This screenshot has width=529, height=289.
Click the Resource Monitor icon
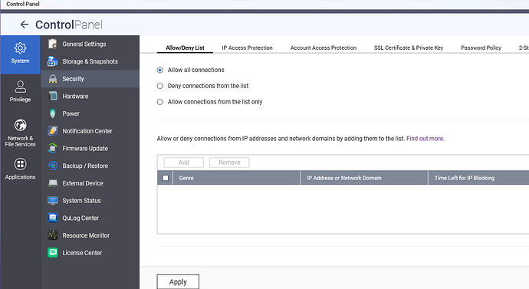tap(53, 235)
